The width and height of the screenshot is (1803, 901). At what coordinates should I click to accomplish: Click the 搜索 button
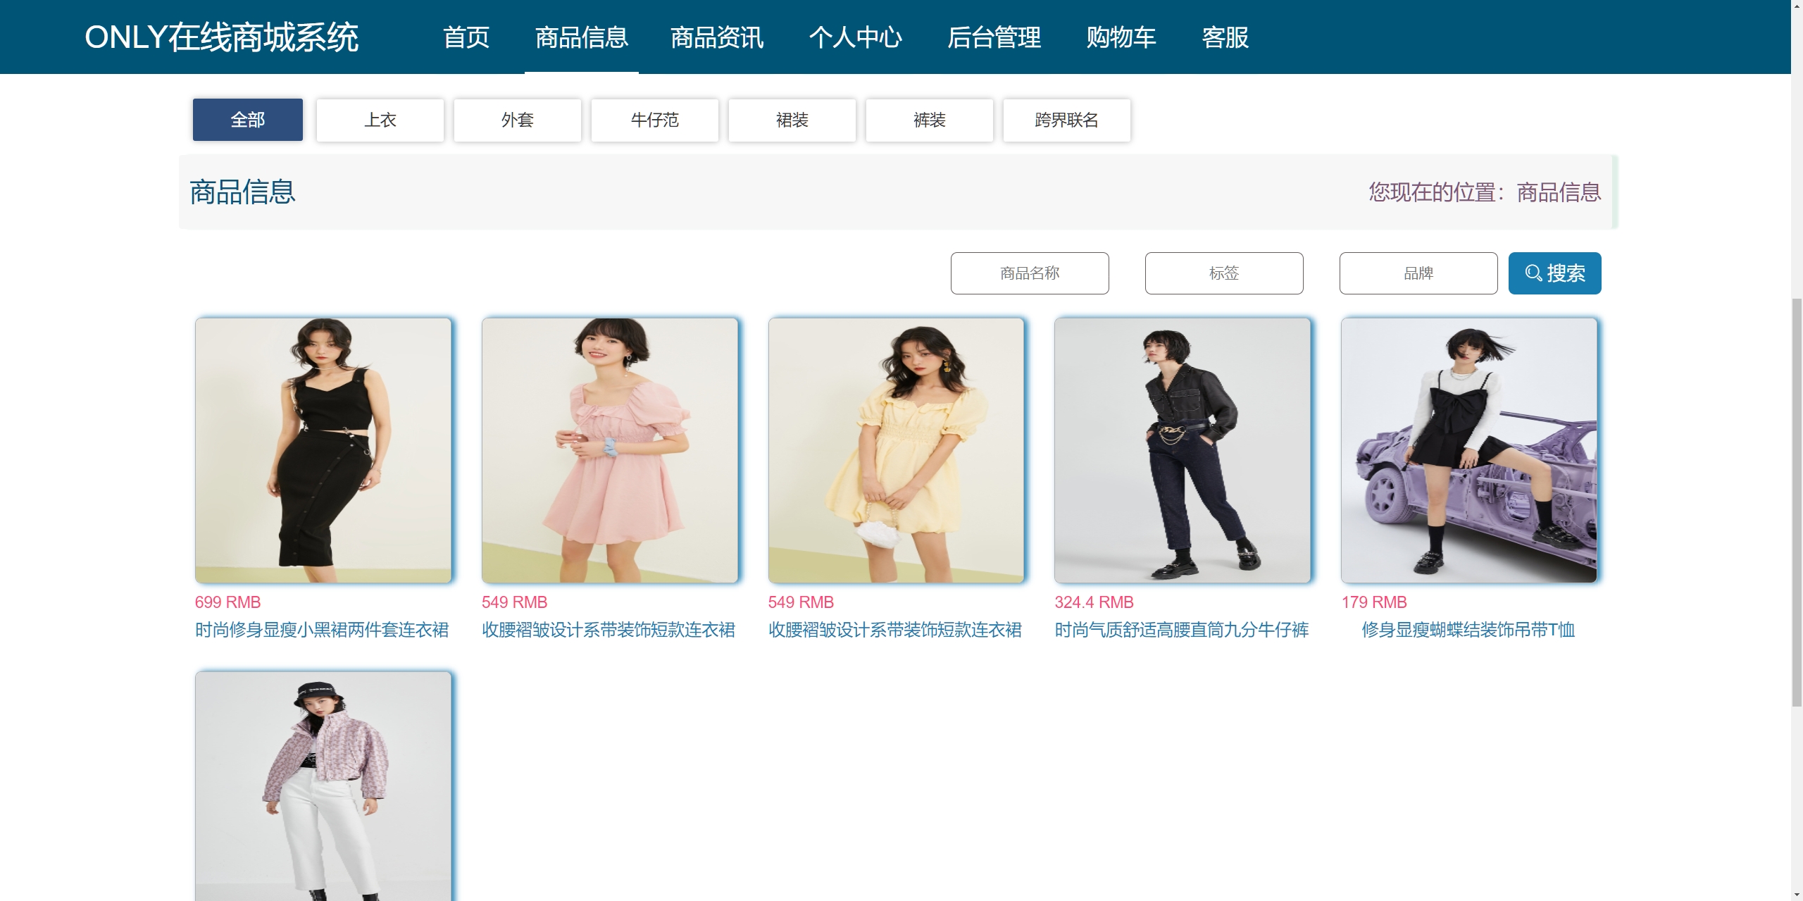[x=1555, y=273]
